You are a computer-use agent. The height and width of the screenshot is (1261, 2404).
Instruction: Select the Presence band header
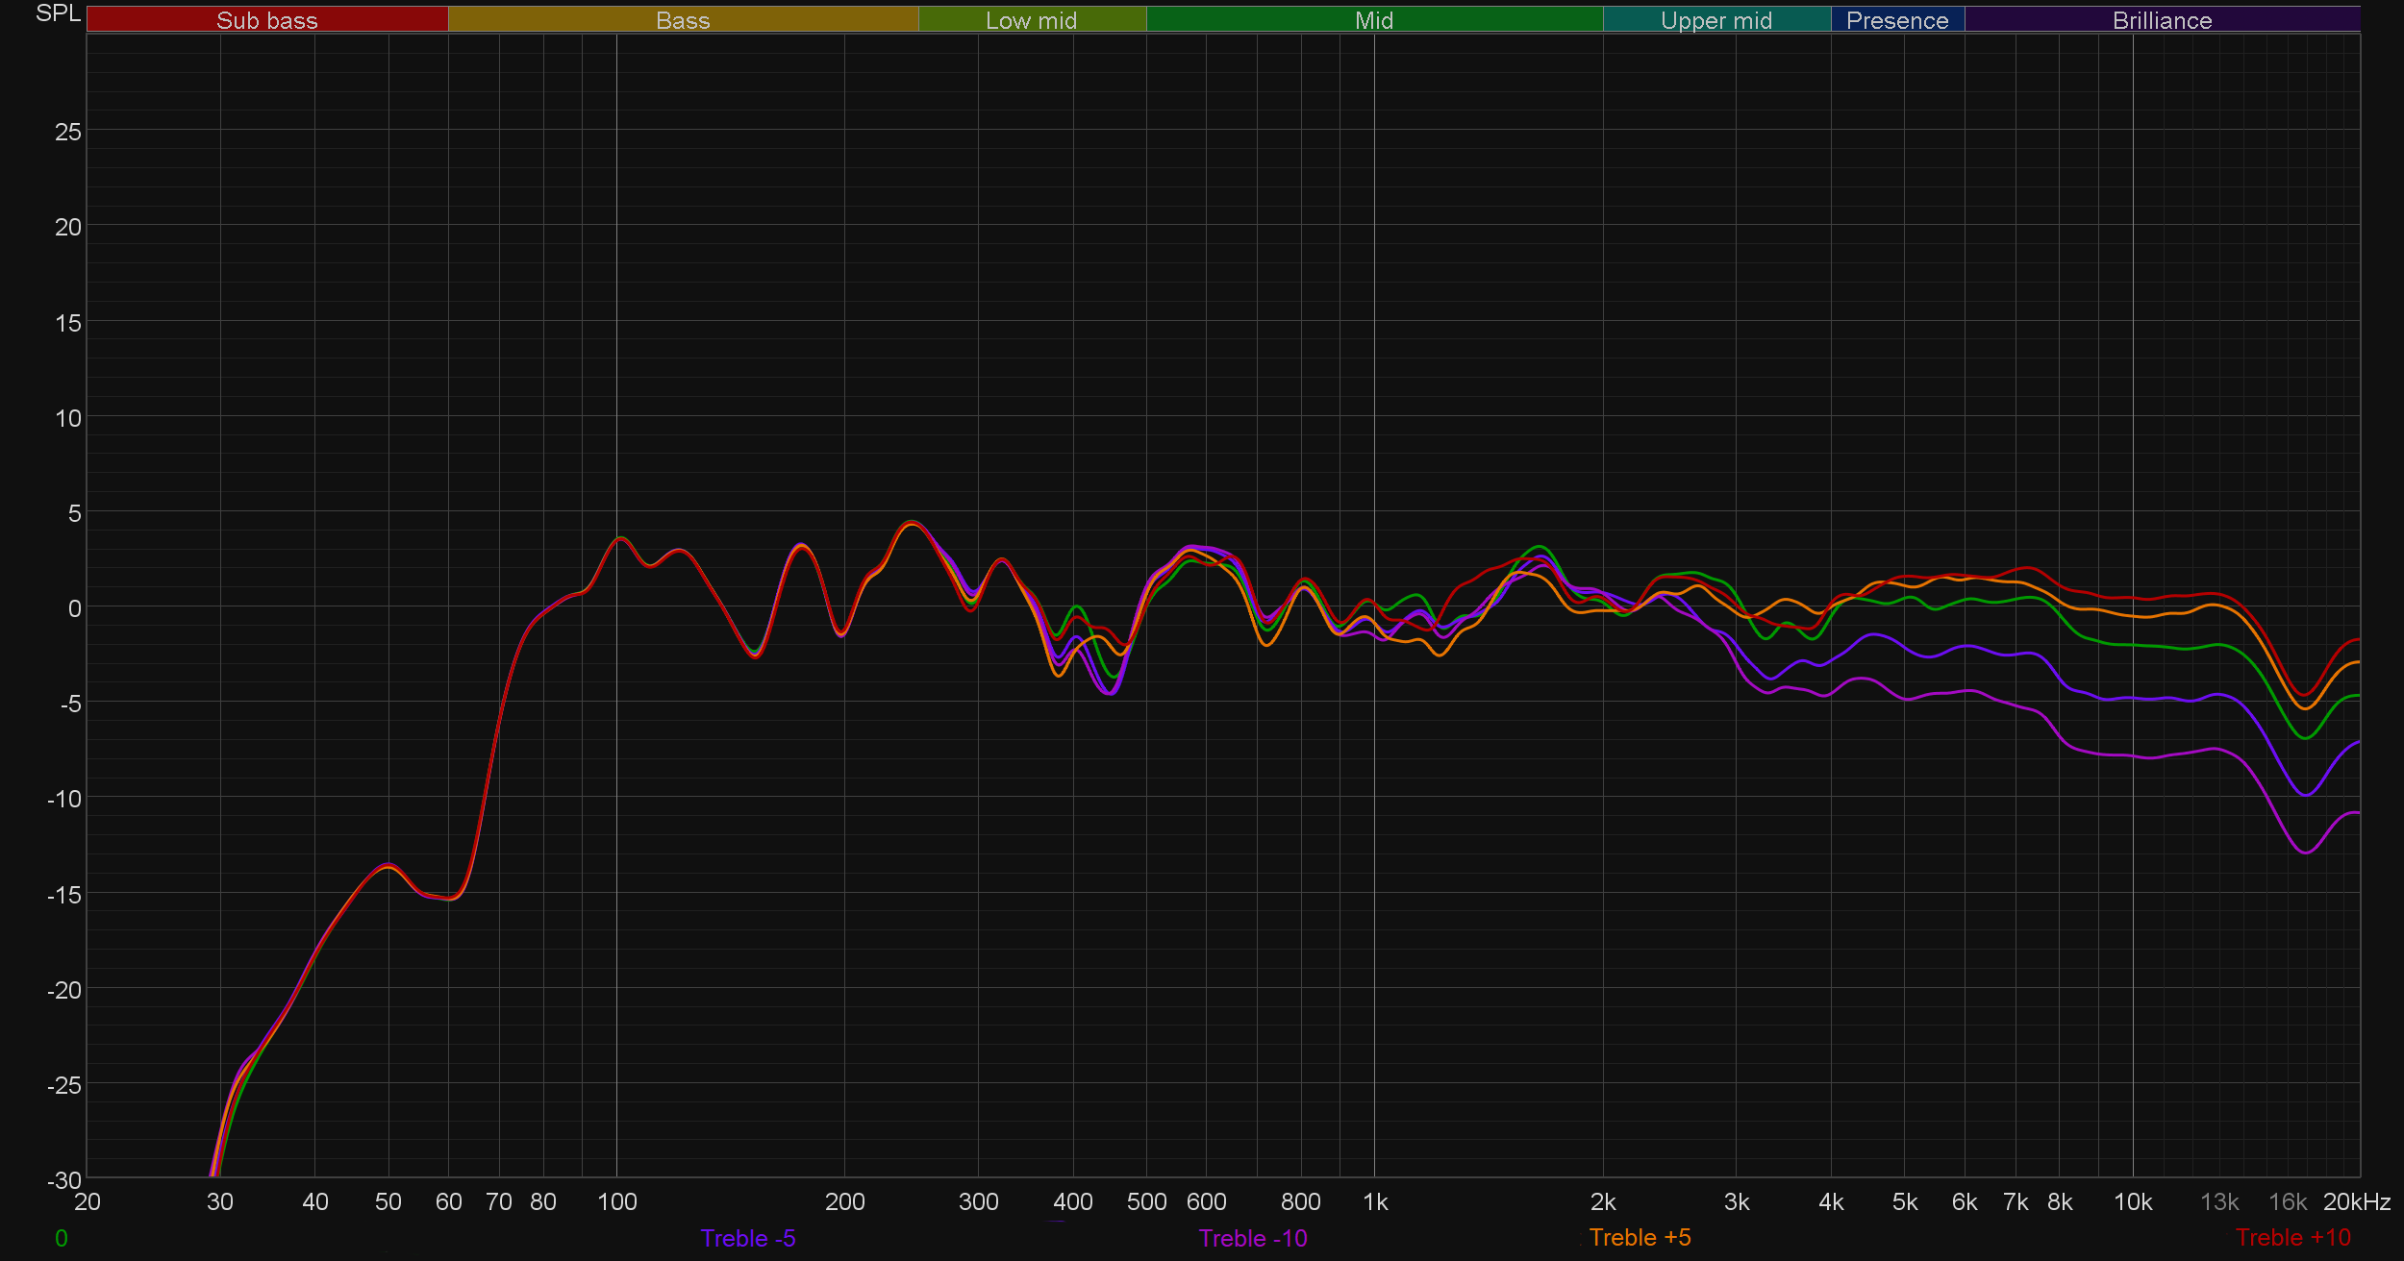pyautogui.click(x=1896, y=20)
